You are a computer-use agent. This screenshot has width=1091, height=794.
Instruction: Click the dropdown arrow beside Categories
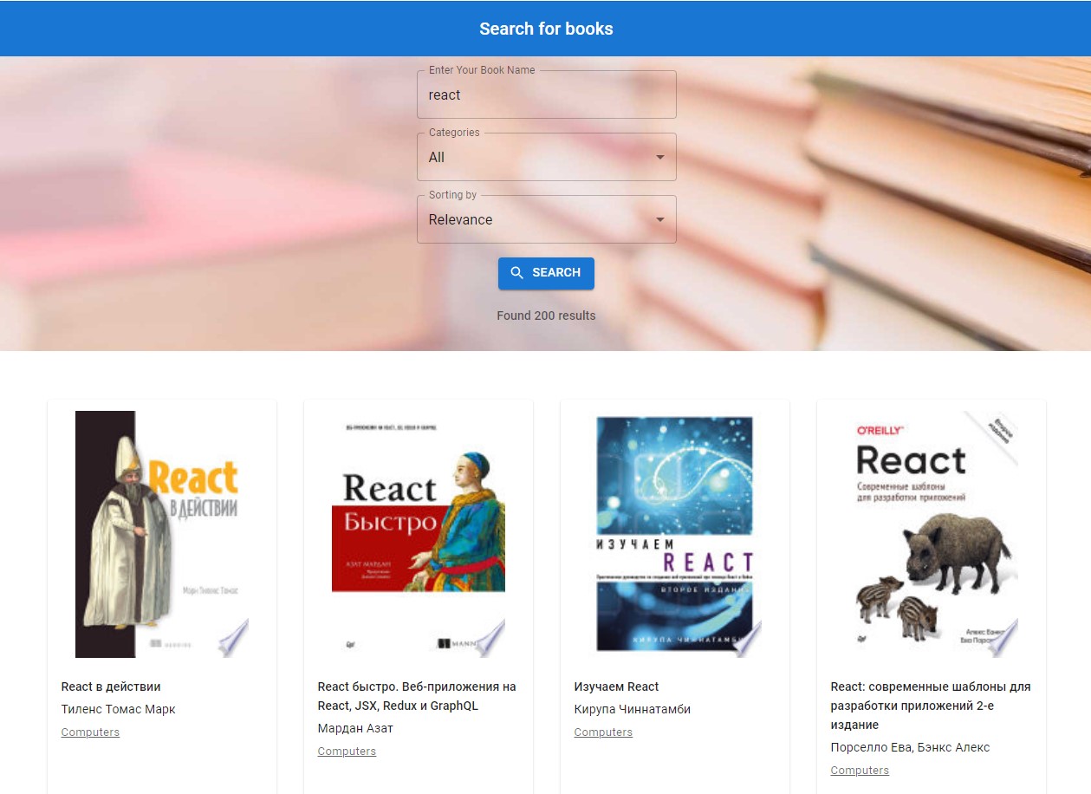[x=659, y=157]
